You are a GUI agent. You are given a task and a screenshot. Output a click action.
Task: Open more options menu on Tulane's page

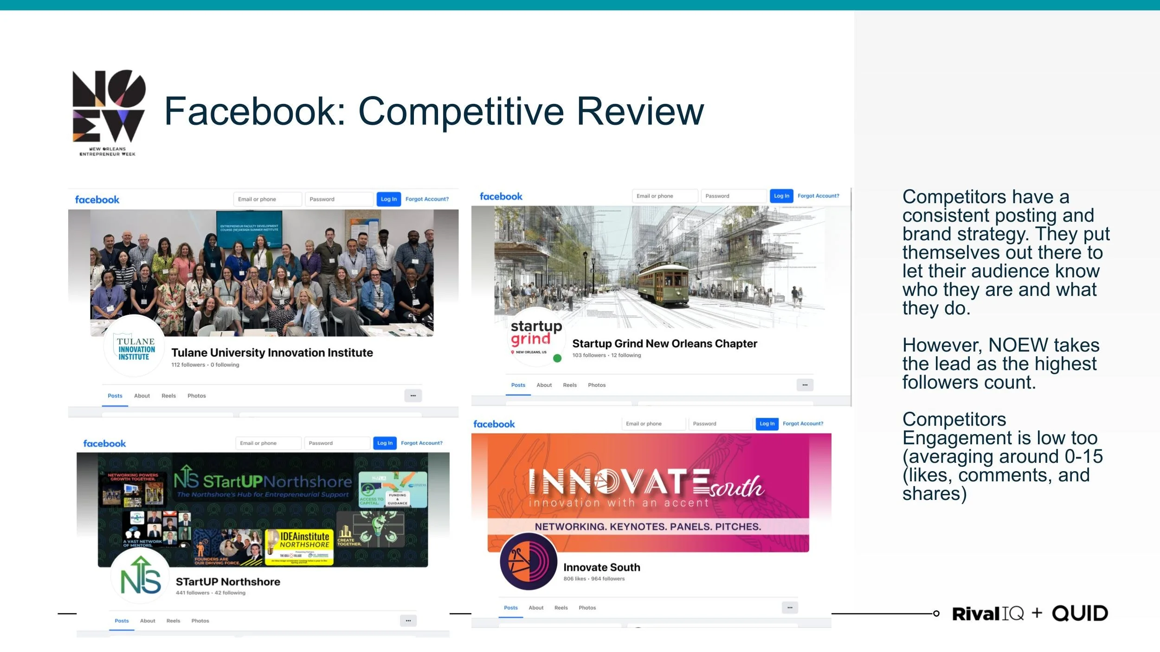413,395
